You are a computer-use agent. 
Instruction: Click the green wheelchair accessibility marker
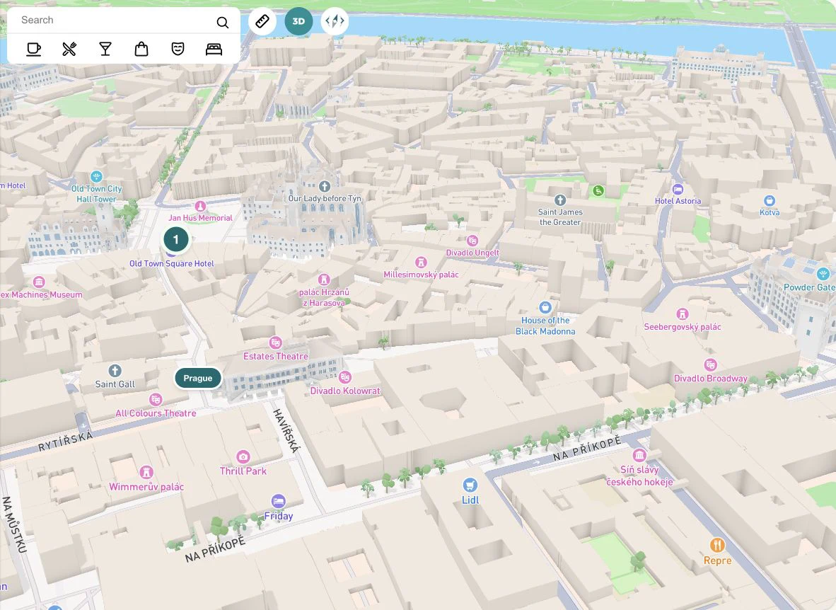598,190
